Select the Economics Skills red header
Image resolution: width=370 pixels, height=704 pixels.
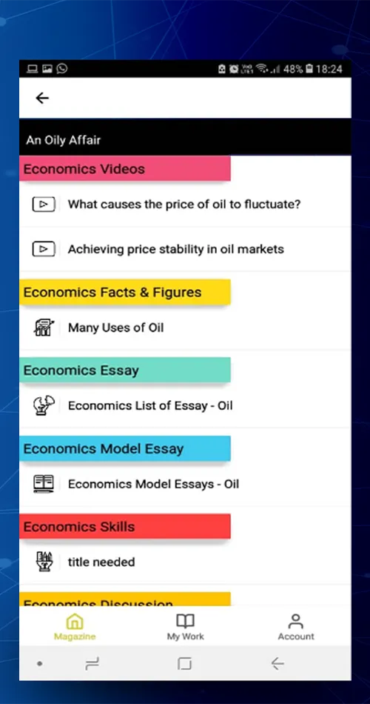point(124,526)
